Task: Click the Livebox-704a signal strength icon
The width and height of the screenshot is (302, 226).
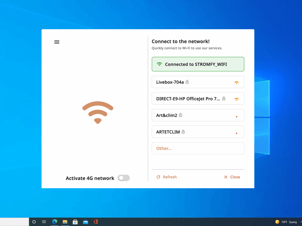Action: [237, 83]
